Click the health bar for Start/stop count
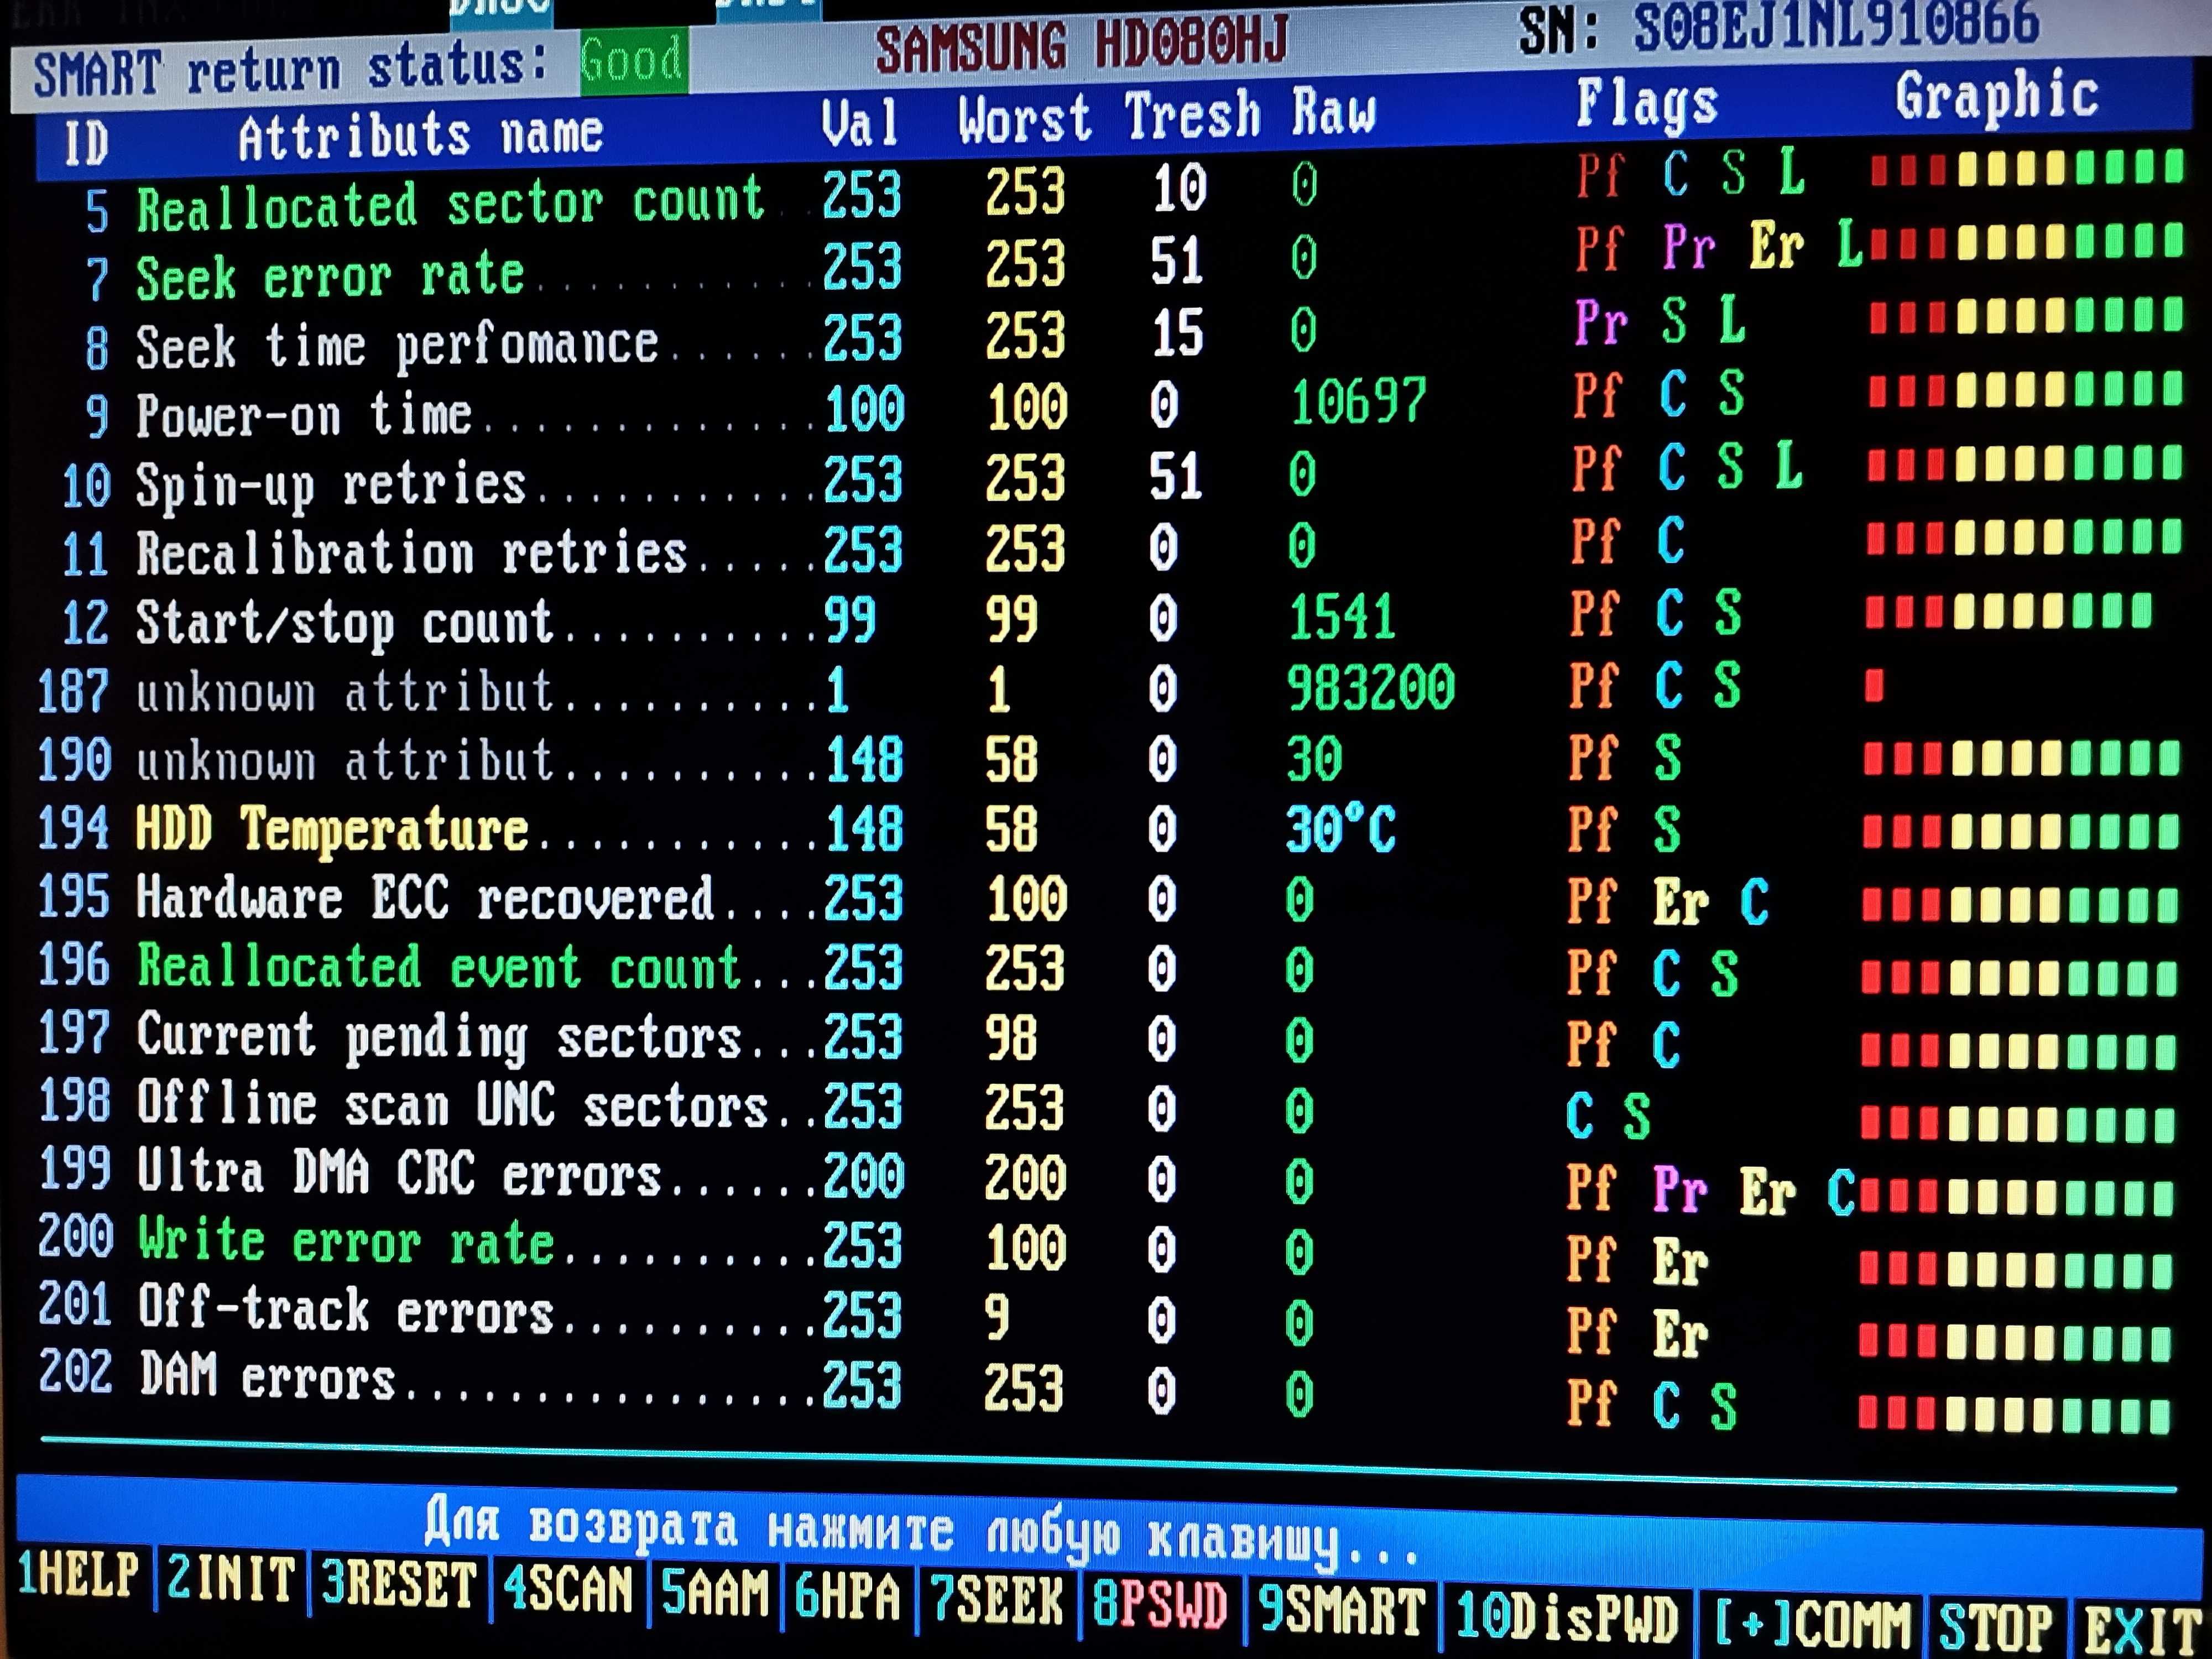The image size is (2212, 1659). [x=2009, y=611]
